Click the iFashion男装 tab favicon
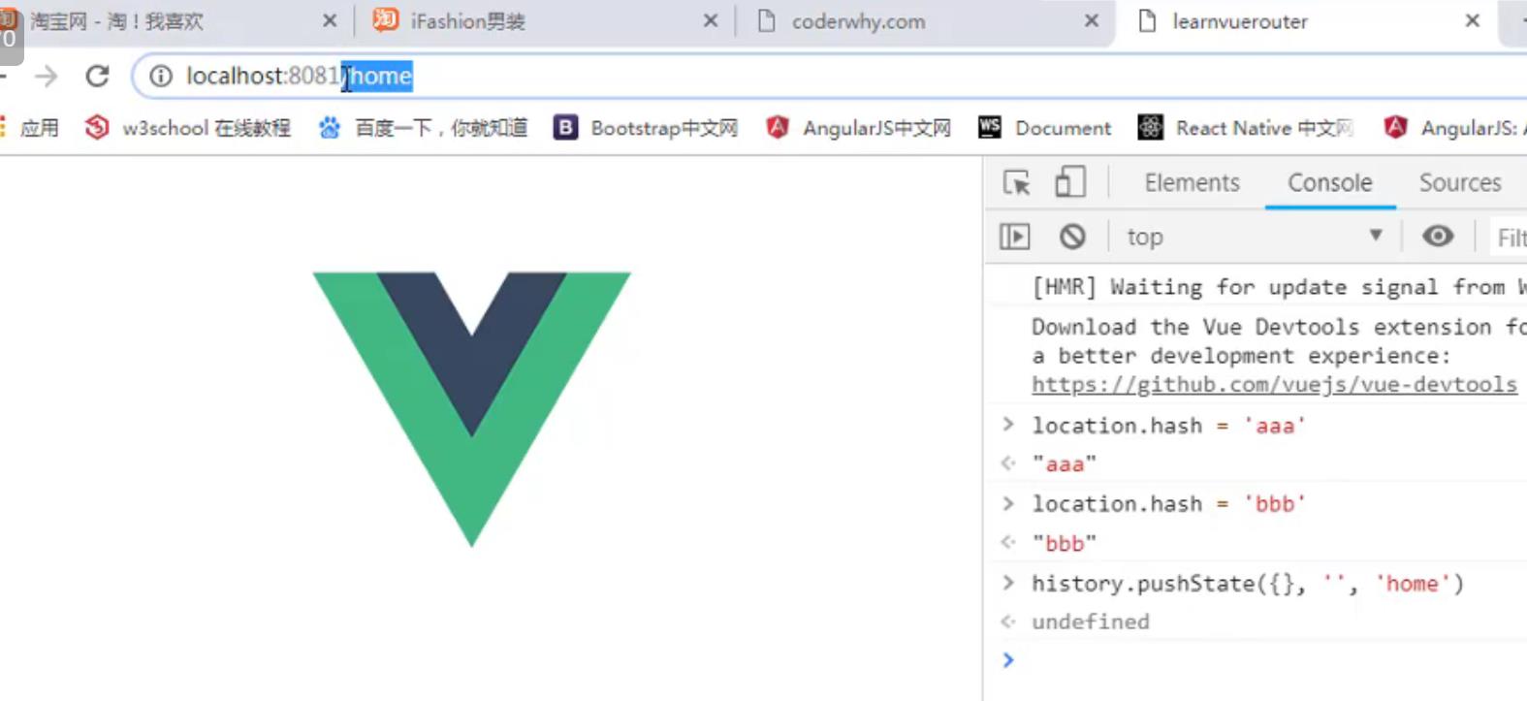The image size is (1527, 701). (x=386, y=19)
